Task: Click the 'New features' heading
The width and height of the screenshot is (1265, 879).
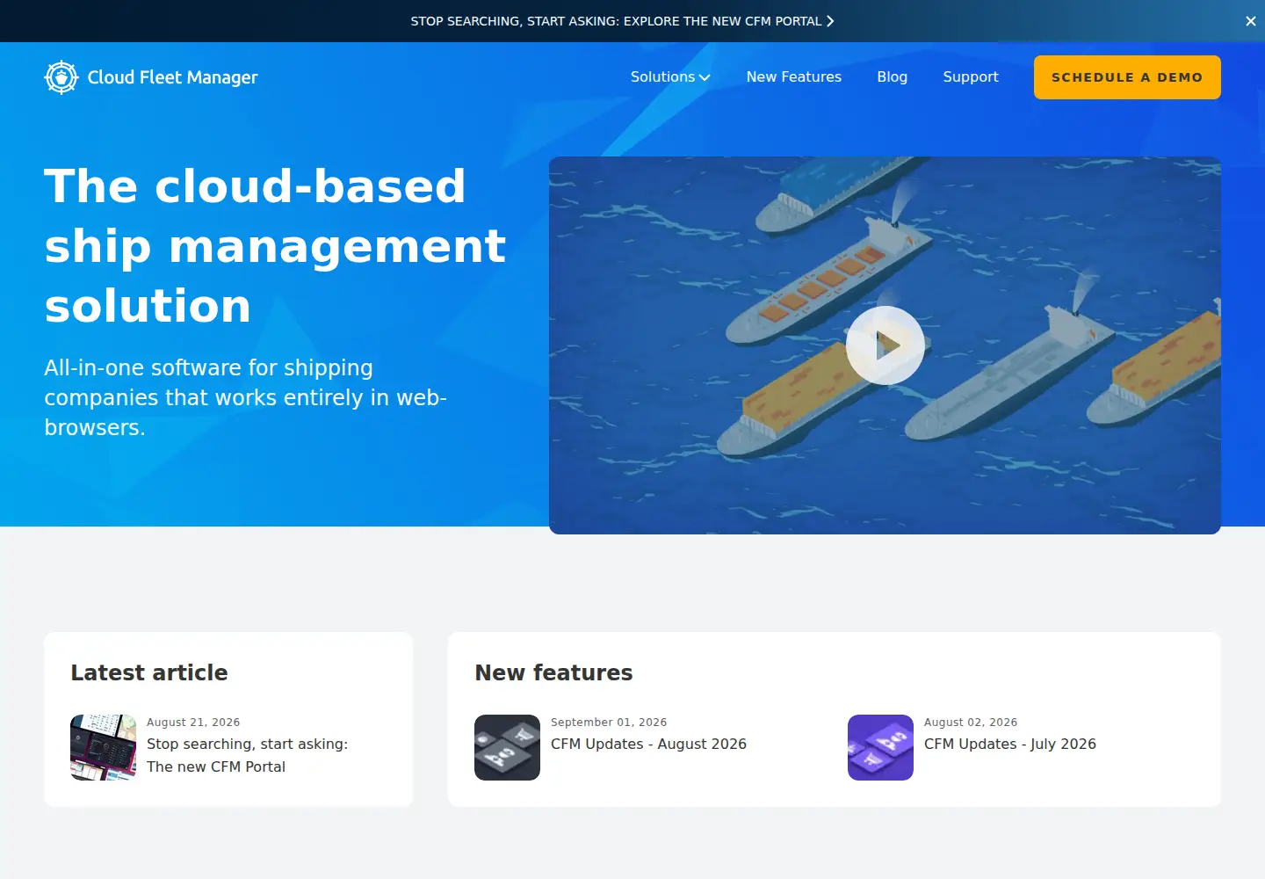Action: pos(553,672)
